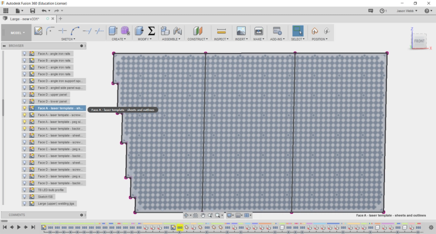
Task: Open the INSERT menu
Action: point(241,39)
